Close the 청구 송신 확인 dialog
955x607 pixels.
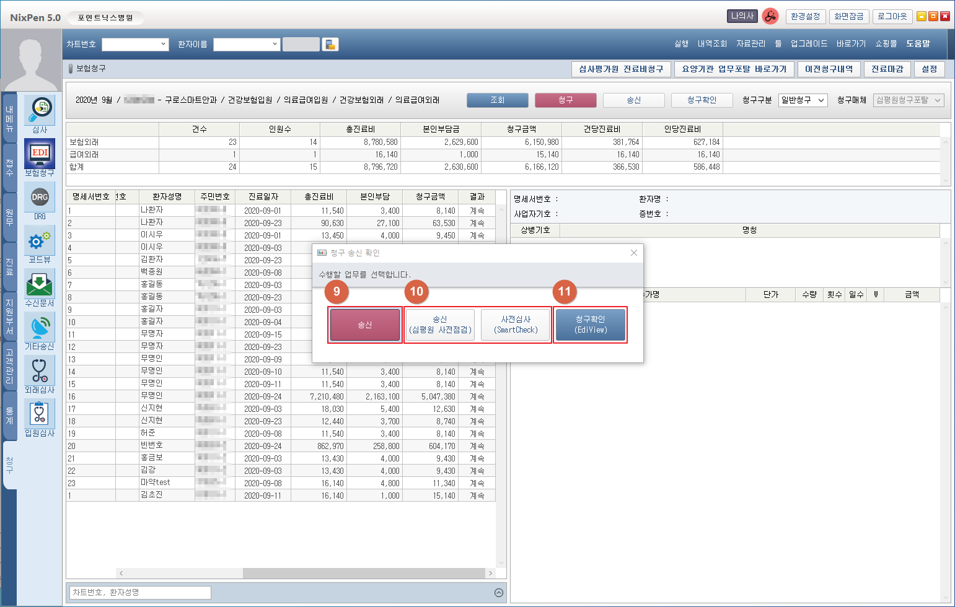point(633,253)
